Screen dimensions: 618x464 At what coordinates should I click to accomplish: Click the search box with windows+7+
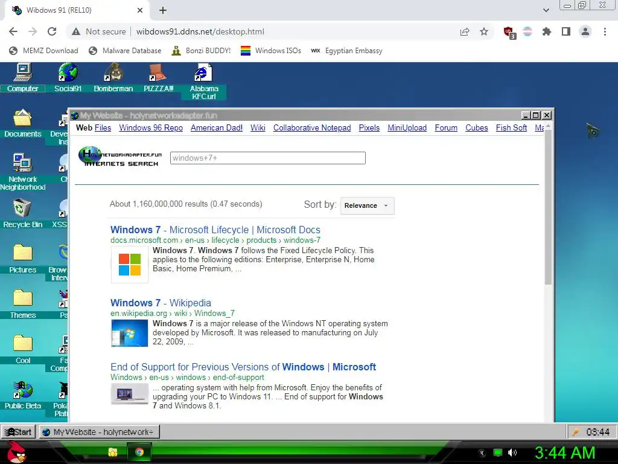[267, 158]
